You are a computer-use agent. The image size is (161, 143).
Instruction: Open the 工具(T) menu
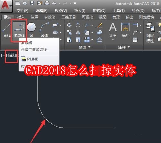(119, 11)
